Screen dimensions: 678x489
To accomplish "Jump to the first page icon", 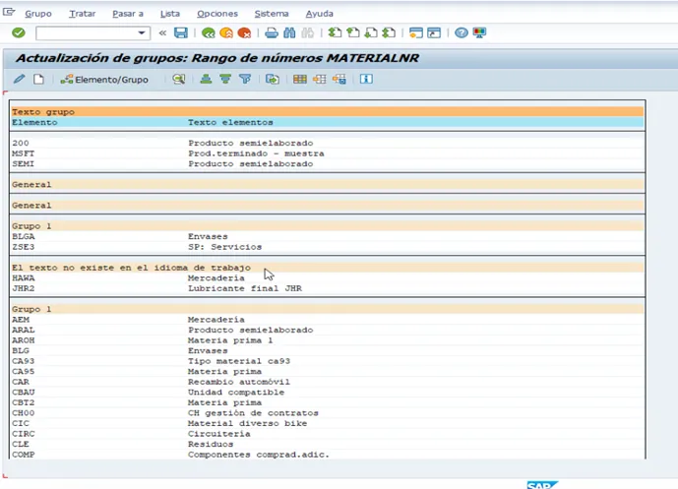I will coord(335,32).
